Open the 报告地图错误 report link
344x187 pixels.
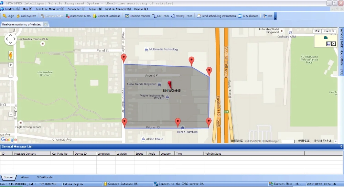322,141
